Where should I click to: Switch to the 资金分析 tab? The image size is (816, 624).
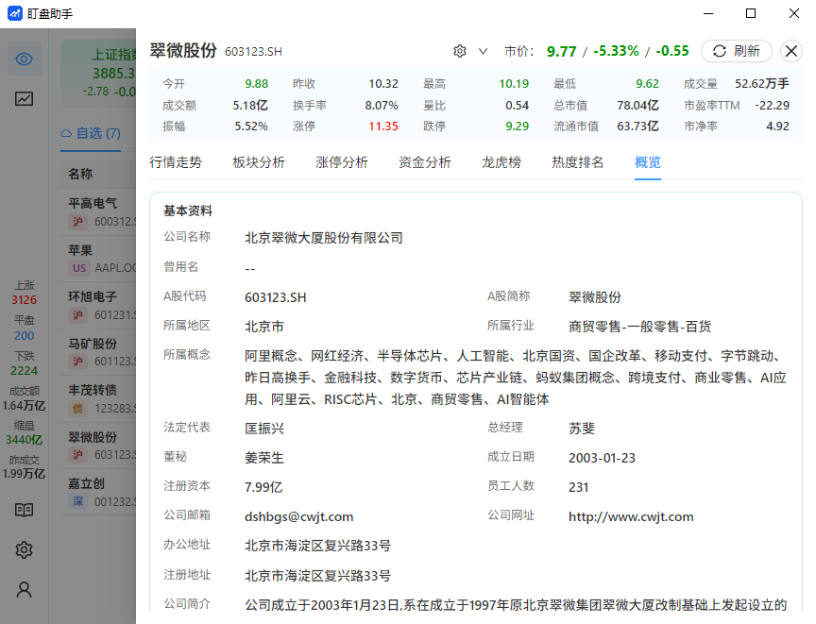pos(425,162)
